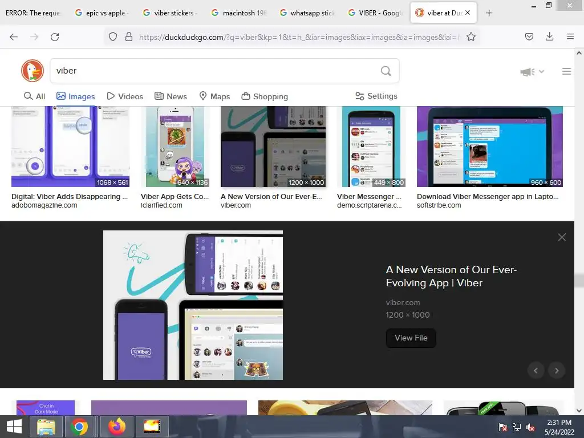Close the viber at DuckDuckGo tab
This screenshot has height=438, width=584.
[468, 13]
